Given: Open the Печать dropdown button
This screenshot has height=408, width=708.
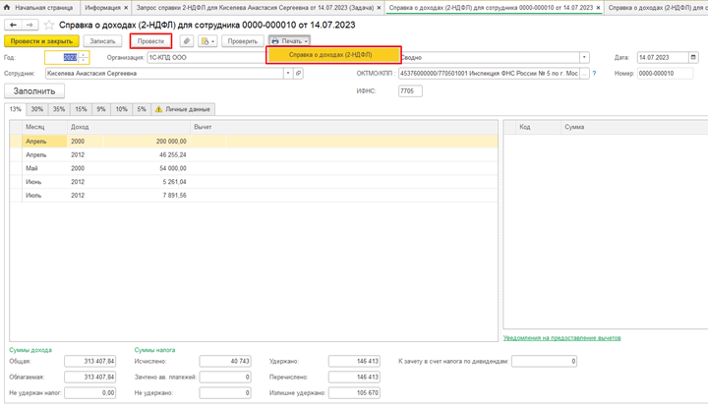Looking at the screenshot, I should pyautogui.click(x=289, y=41).
